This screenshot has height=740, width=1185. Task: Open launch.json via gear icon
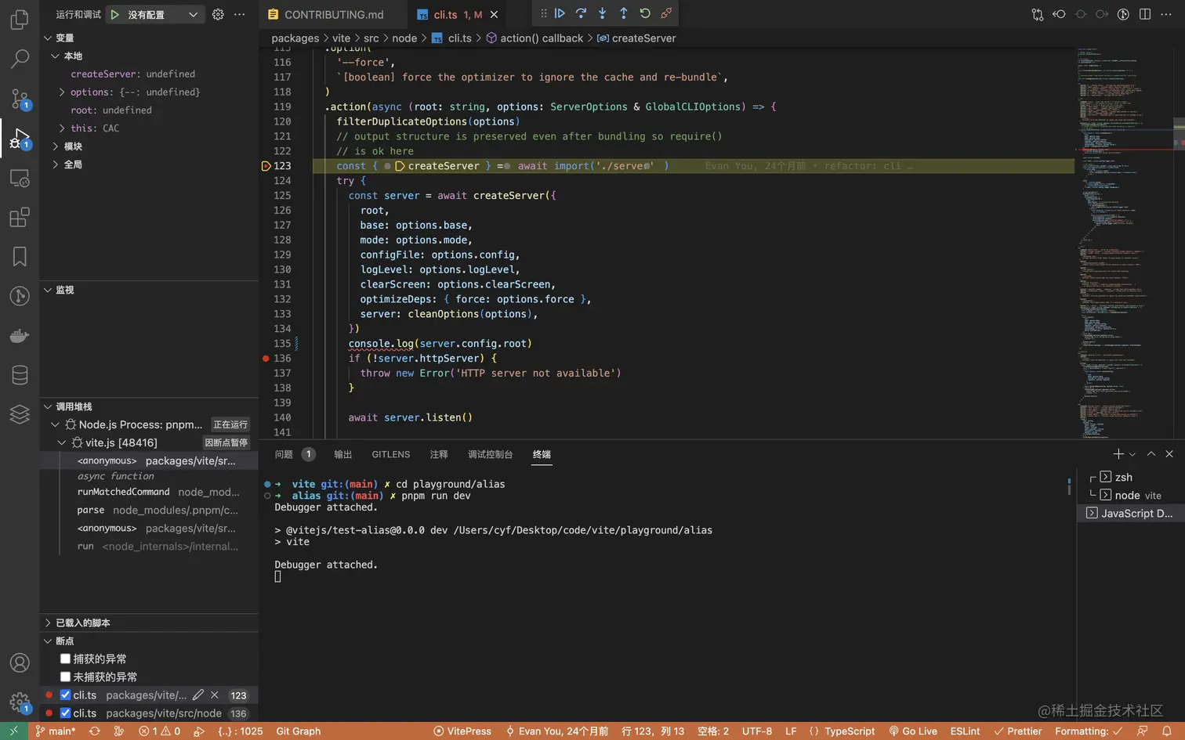[218, 14]
